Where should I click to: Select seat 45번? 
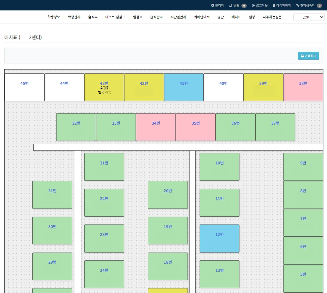point(25,87)
